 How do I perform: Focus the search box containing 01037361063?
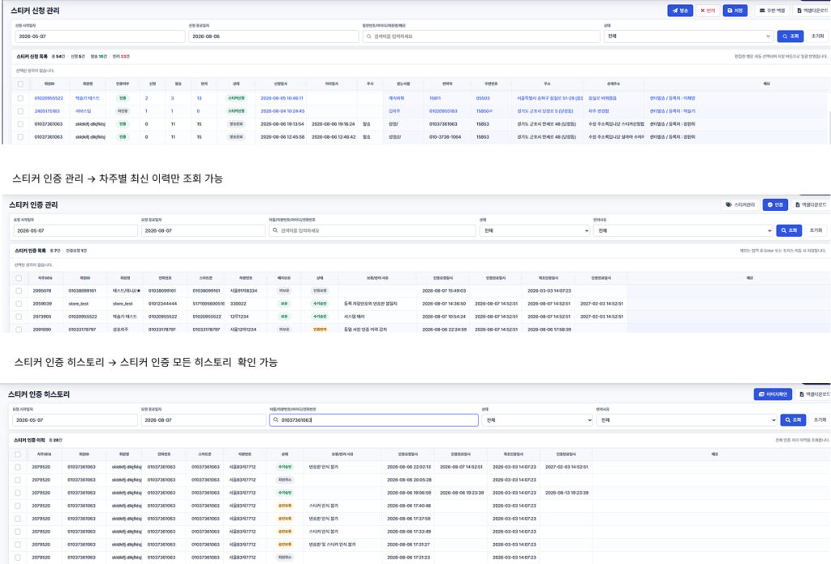click(374, 420)
